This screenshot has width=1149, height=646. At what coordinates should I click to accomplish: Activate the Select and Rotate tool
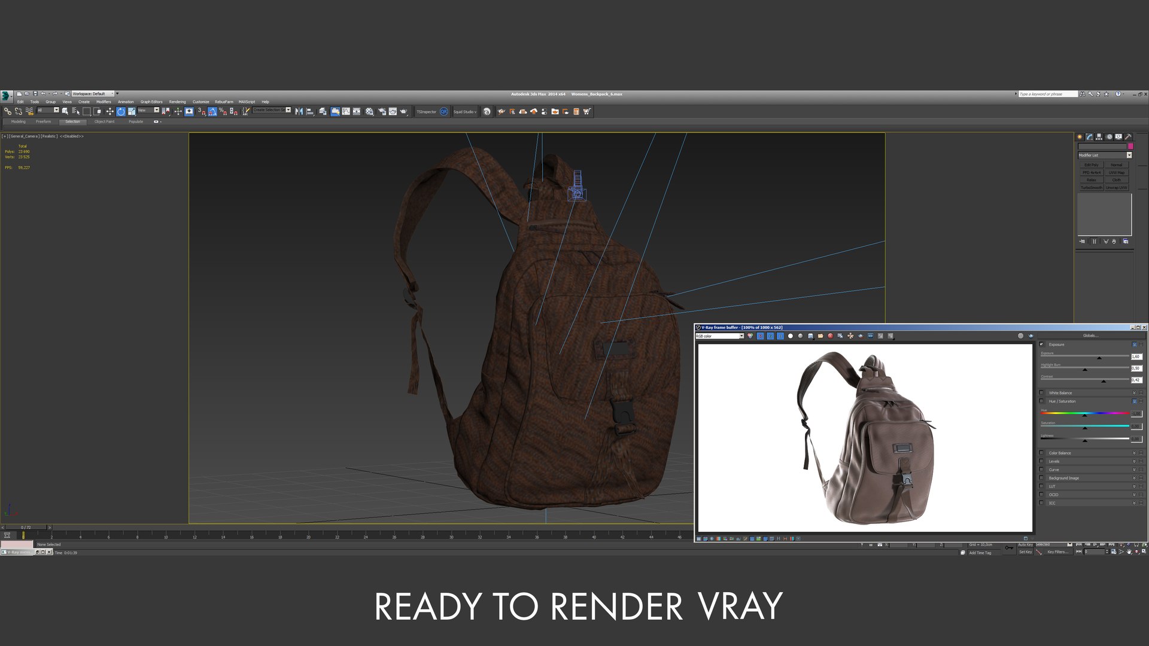(x=120, y=111)
